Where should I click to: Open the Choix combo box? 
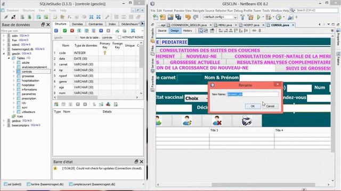pyautogui.click(x=197, y=98)
